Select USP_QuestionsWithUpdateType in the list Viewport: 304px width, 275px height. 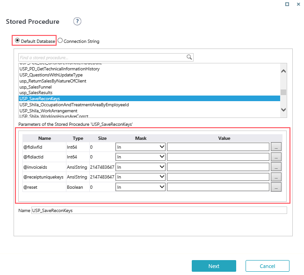[51, 75]
